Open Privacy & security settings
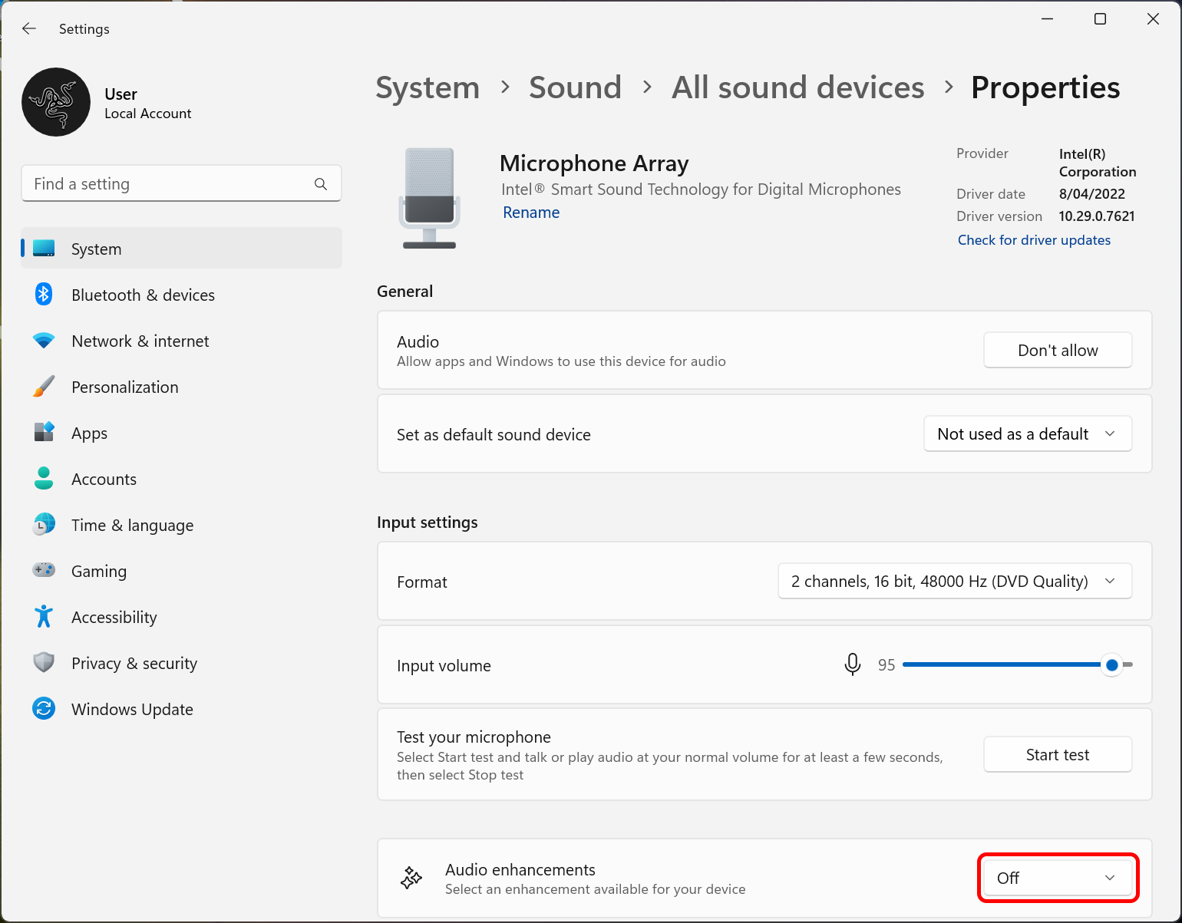Viewport: 1182px width, 923px height. click(x=134, y=664)
